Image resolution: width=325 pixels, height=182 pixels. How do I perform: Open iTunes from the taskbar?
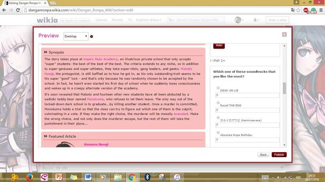pos(177,177)
